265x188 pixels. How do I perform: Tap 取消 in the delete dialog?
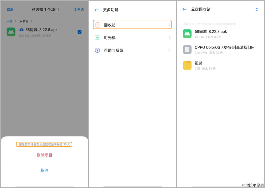(44, 170)
